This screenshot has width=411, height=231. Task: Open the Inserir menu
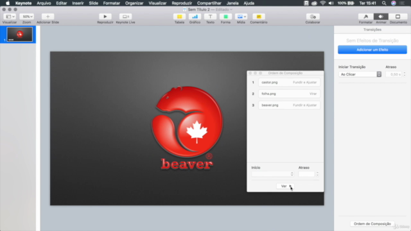coord(78,3)
